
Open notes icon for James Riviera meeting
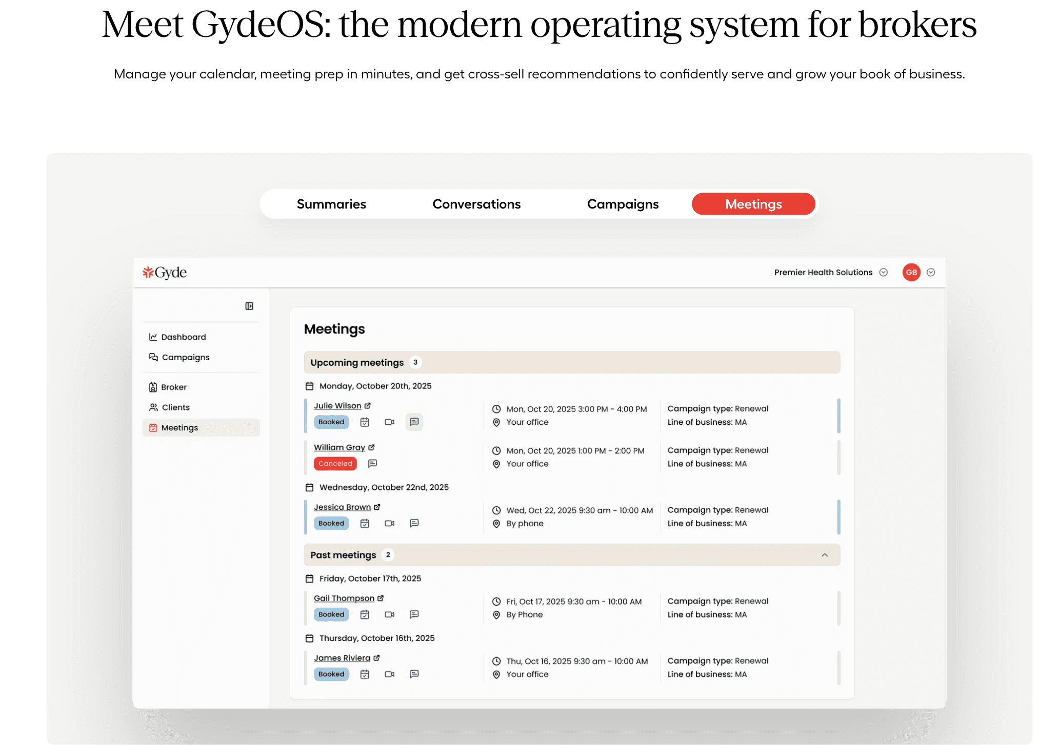tap(414, 674)
